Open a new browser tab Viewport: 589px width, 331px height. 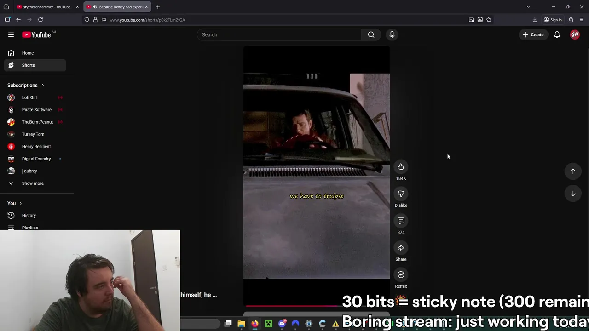click(x=158, y=7)
